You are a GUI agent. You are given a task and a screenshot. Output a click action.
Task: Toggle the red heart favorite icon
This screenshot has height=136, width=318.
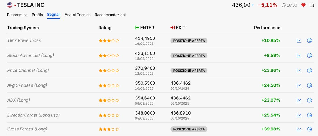pyautogui.click(x=303, y=5)
